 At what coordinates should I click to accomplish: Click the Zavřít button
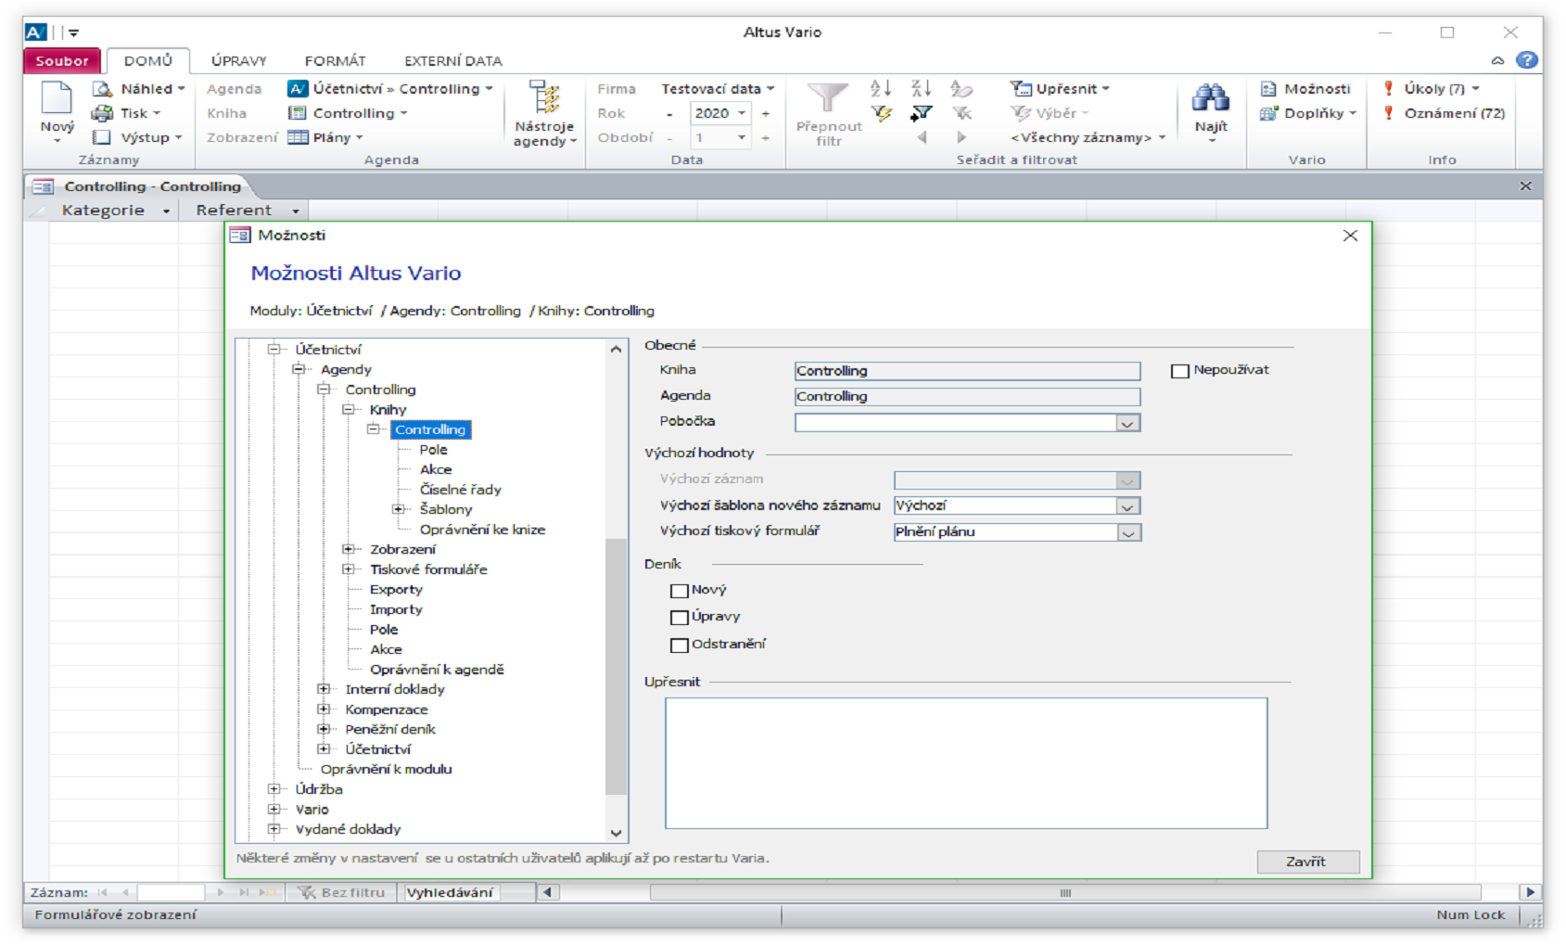coord(1307,862)
